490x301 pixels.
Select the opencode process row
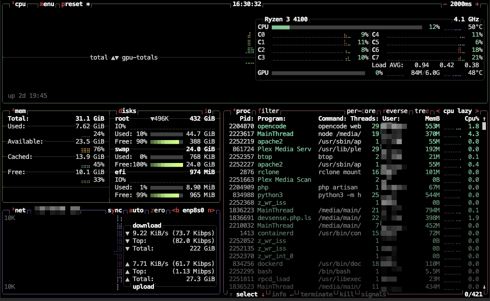click(354, 126)
